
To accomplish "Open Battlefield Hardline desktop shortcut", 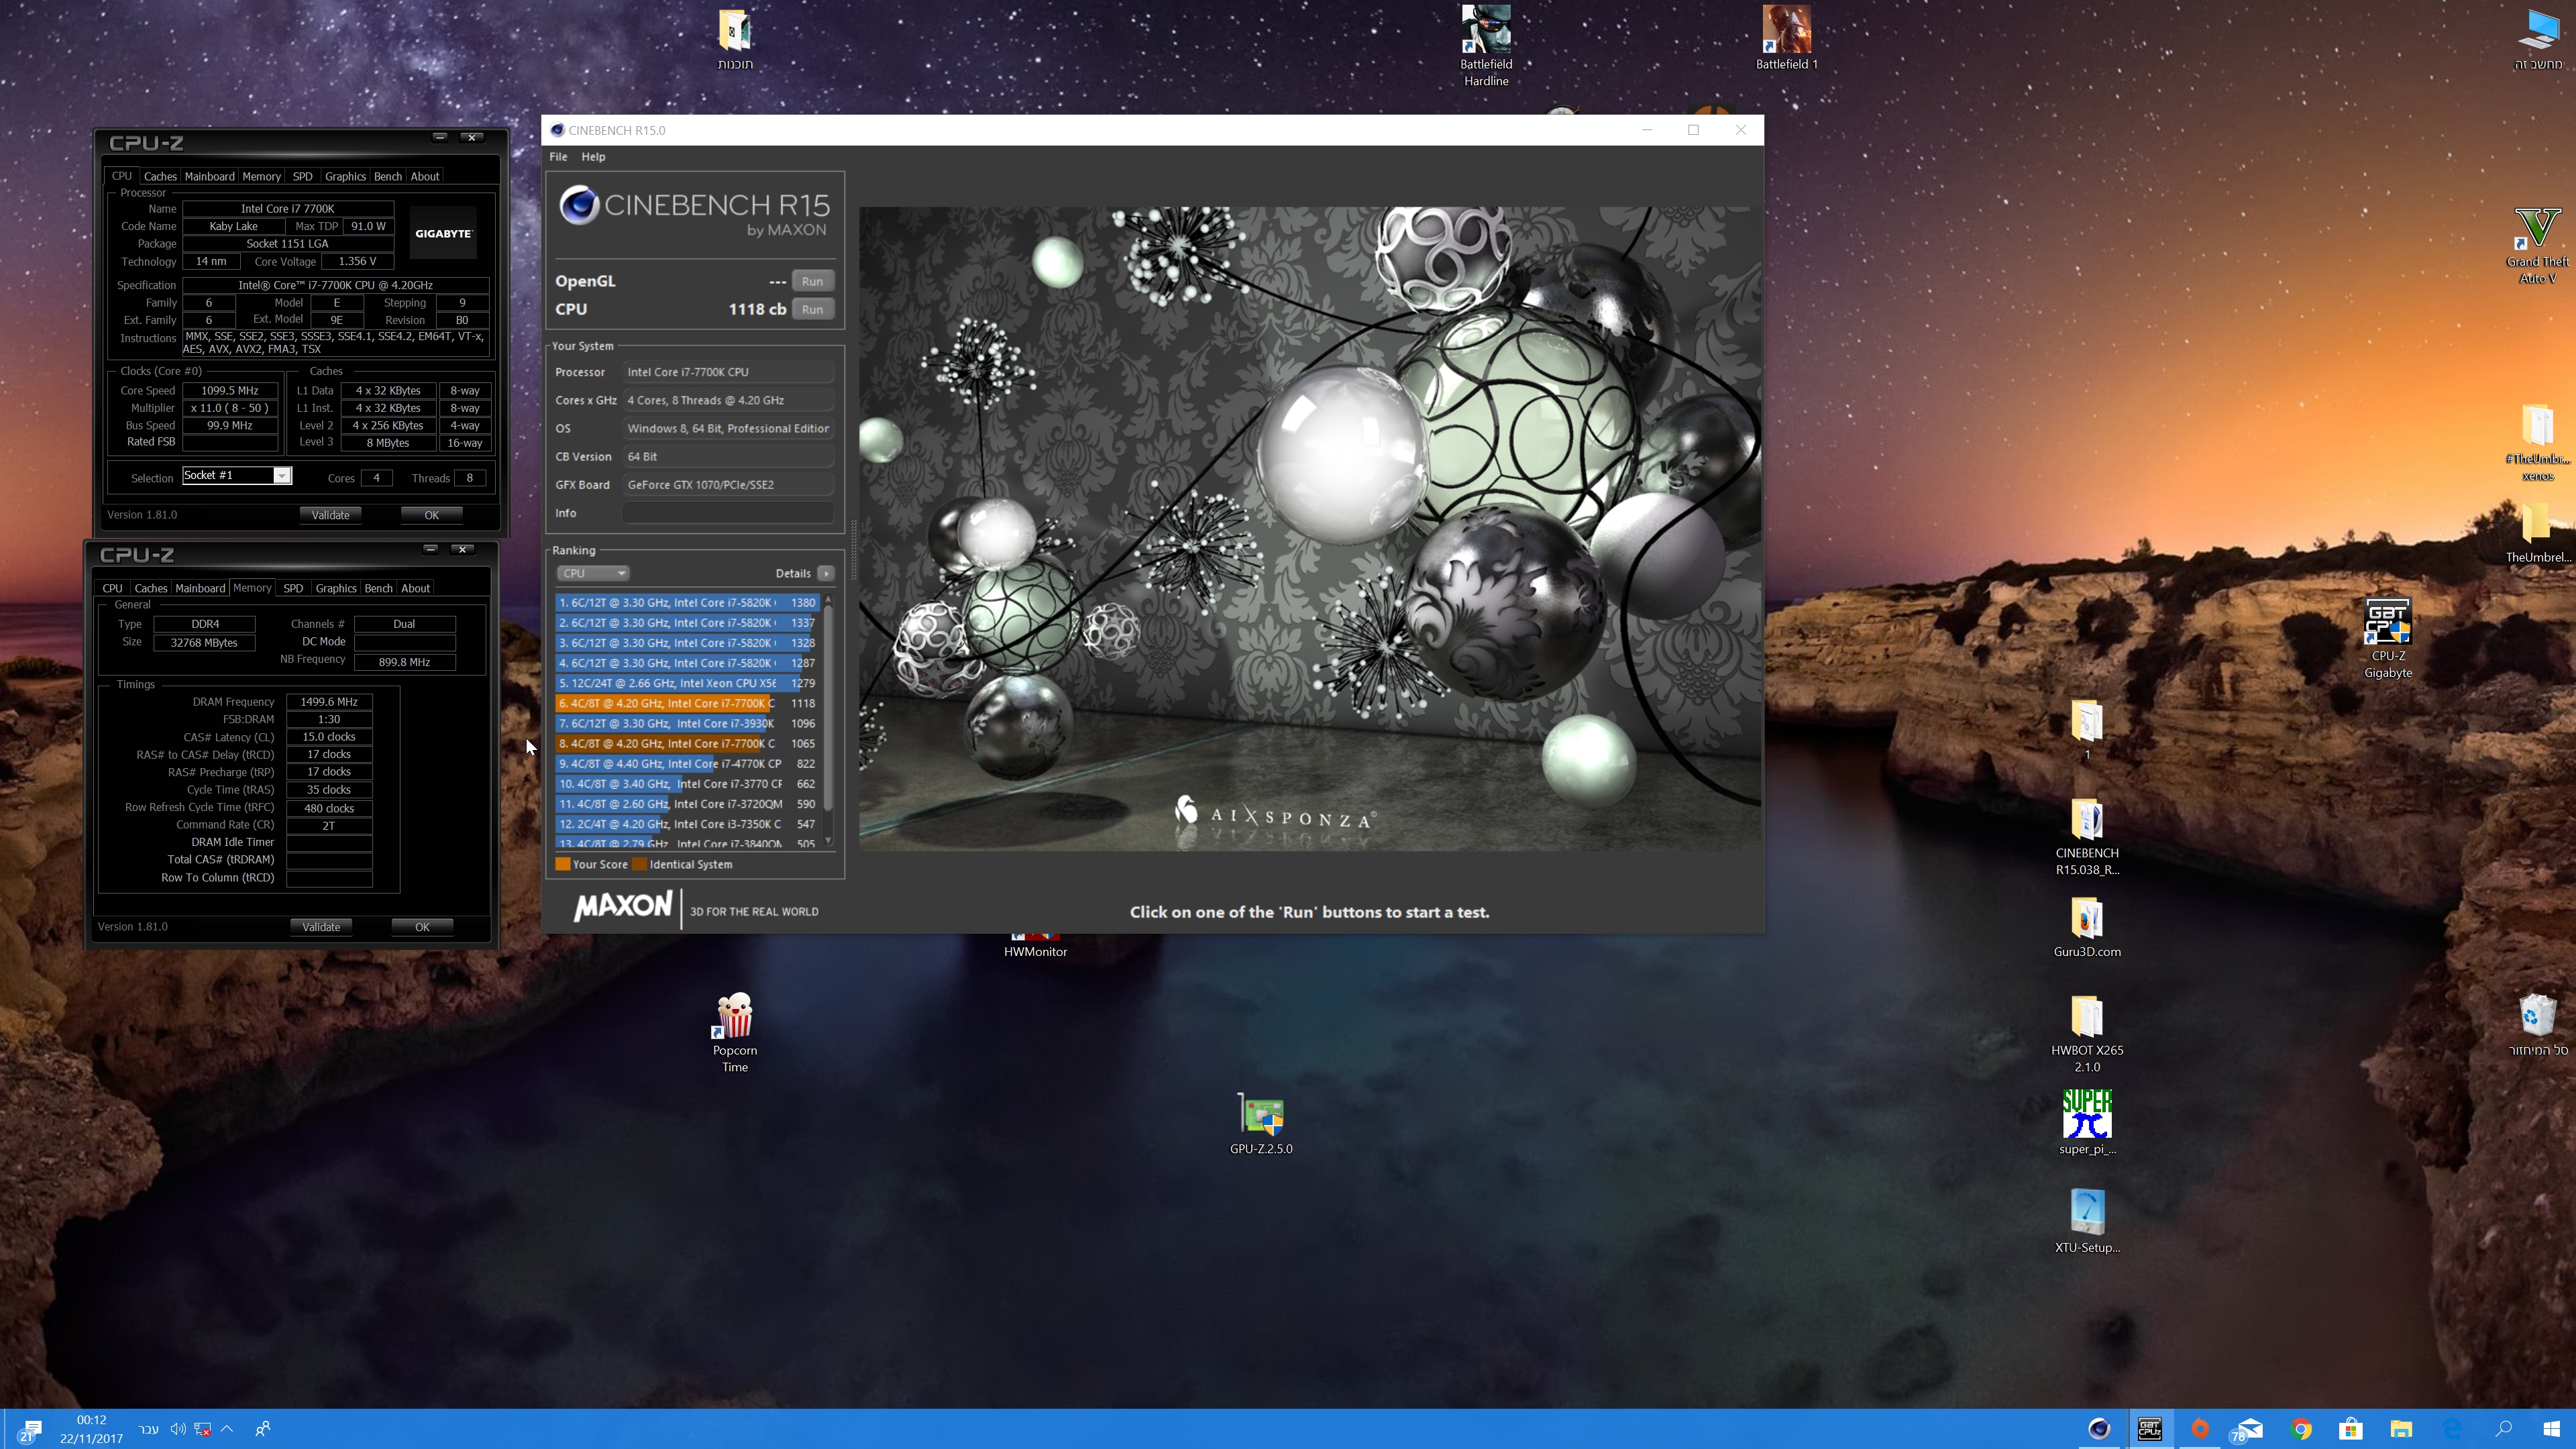I will 1486,45.
